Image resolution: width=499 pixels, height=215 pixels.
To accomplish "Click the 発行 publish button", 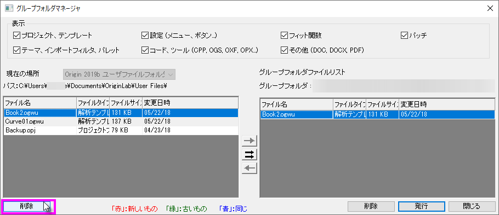I will pyautogui.click(x=421, y=206).
